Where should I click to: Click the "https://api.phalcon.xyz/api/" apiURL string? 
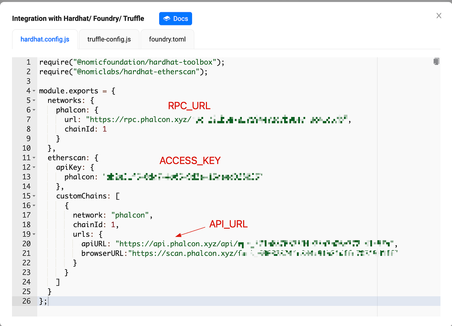177,244
